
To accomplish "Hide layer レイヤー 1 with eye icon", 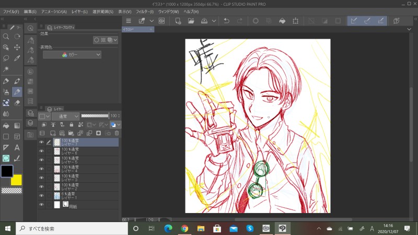I will point(41,195).
